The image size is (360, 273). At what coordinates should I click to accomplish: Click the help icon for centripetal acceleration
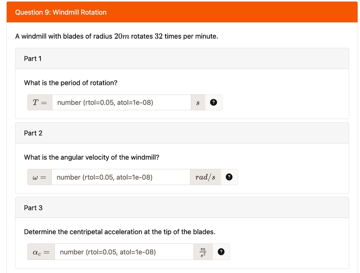click(x=221, y=252)
